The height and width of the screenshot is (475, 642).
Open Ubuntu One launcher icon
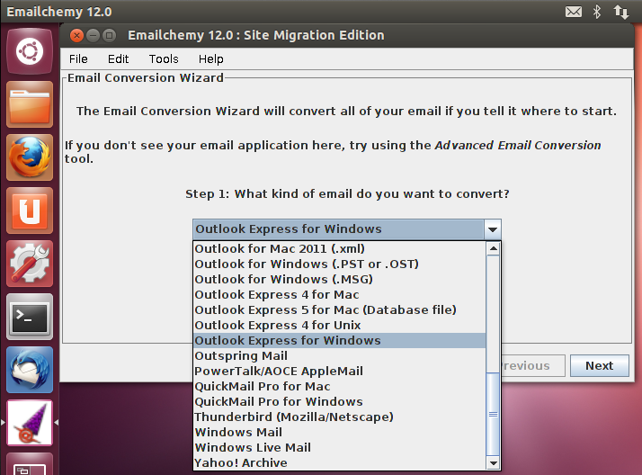tap(30, 211)
